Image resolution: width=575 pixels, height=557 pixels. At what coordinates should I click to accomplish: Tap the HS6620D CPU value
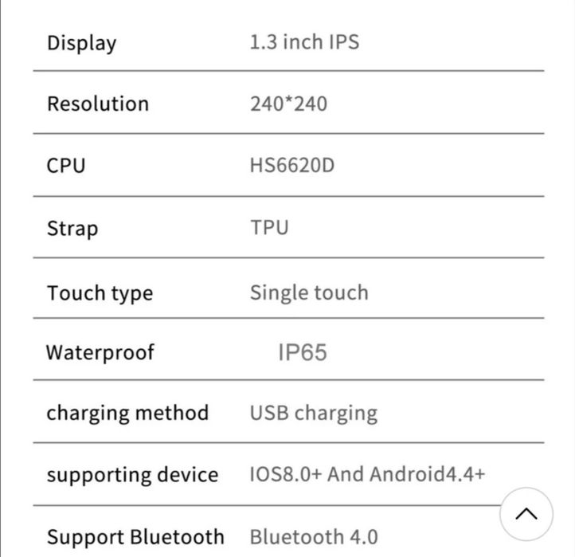pyautogui.click(x=292, y=166)
